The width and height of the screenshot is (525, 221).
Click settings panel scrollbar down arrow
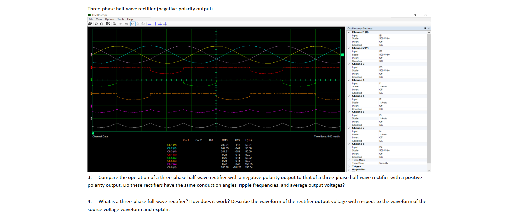(x=429, y=171)
